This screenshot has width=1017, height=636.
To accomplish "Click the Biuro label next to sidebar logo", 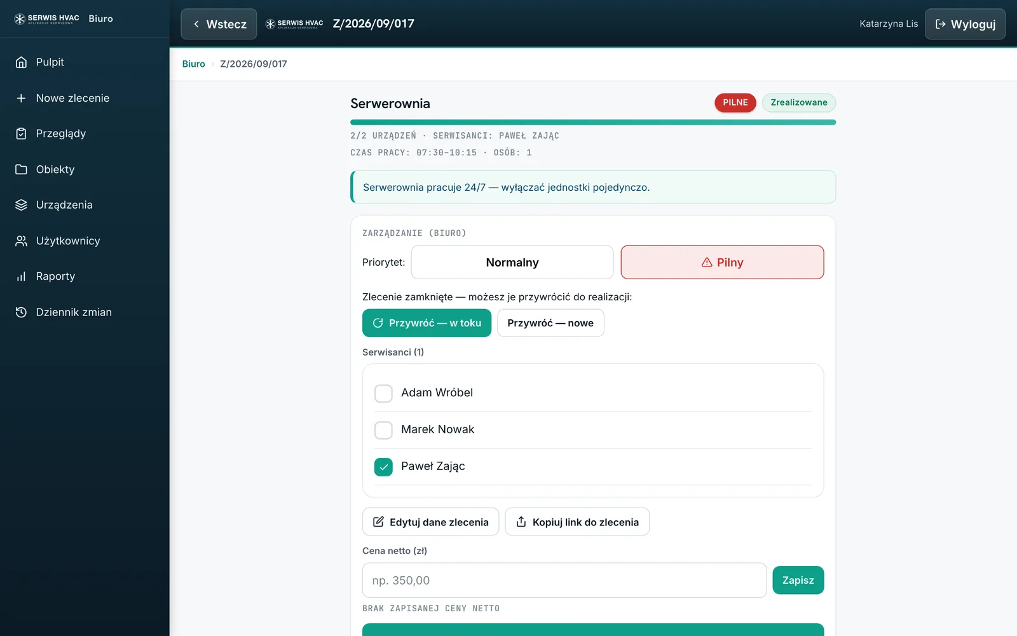I will 100,19.
